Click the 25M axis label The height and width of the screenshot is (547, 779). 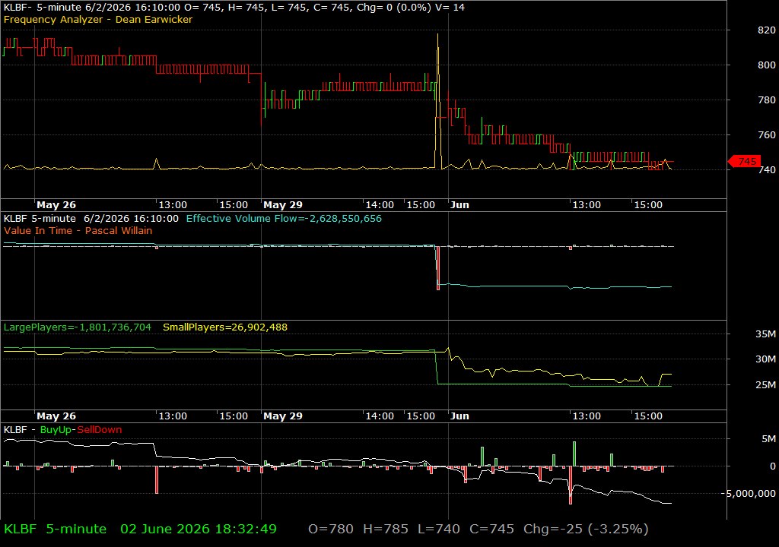765,384
